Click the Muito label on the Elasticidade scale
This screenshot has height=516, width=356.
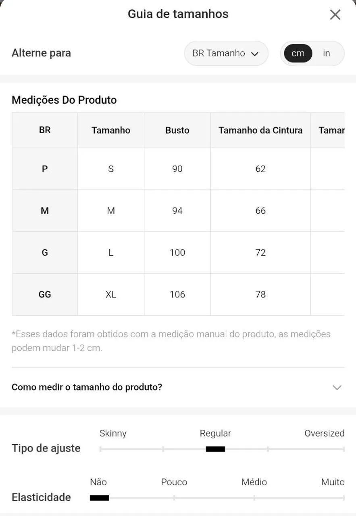click(x=333, y=482)
